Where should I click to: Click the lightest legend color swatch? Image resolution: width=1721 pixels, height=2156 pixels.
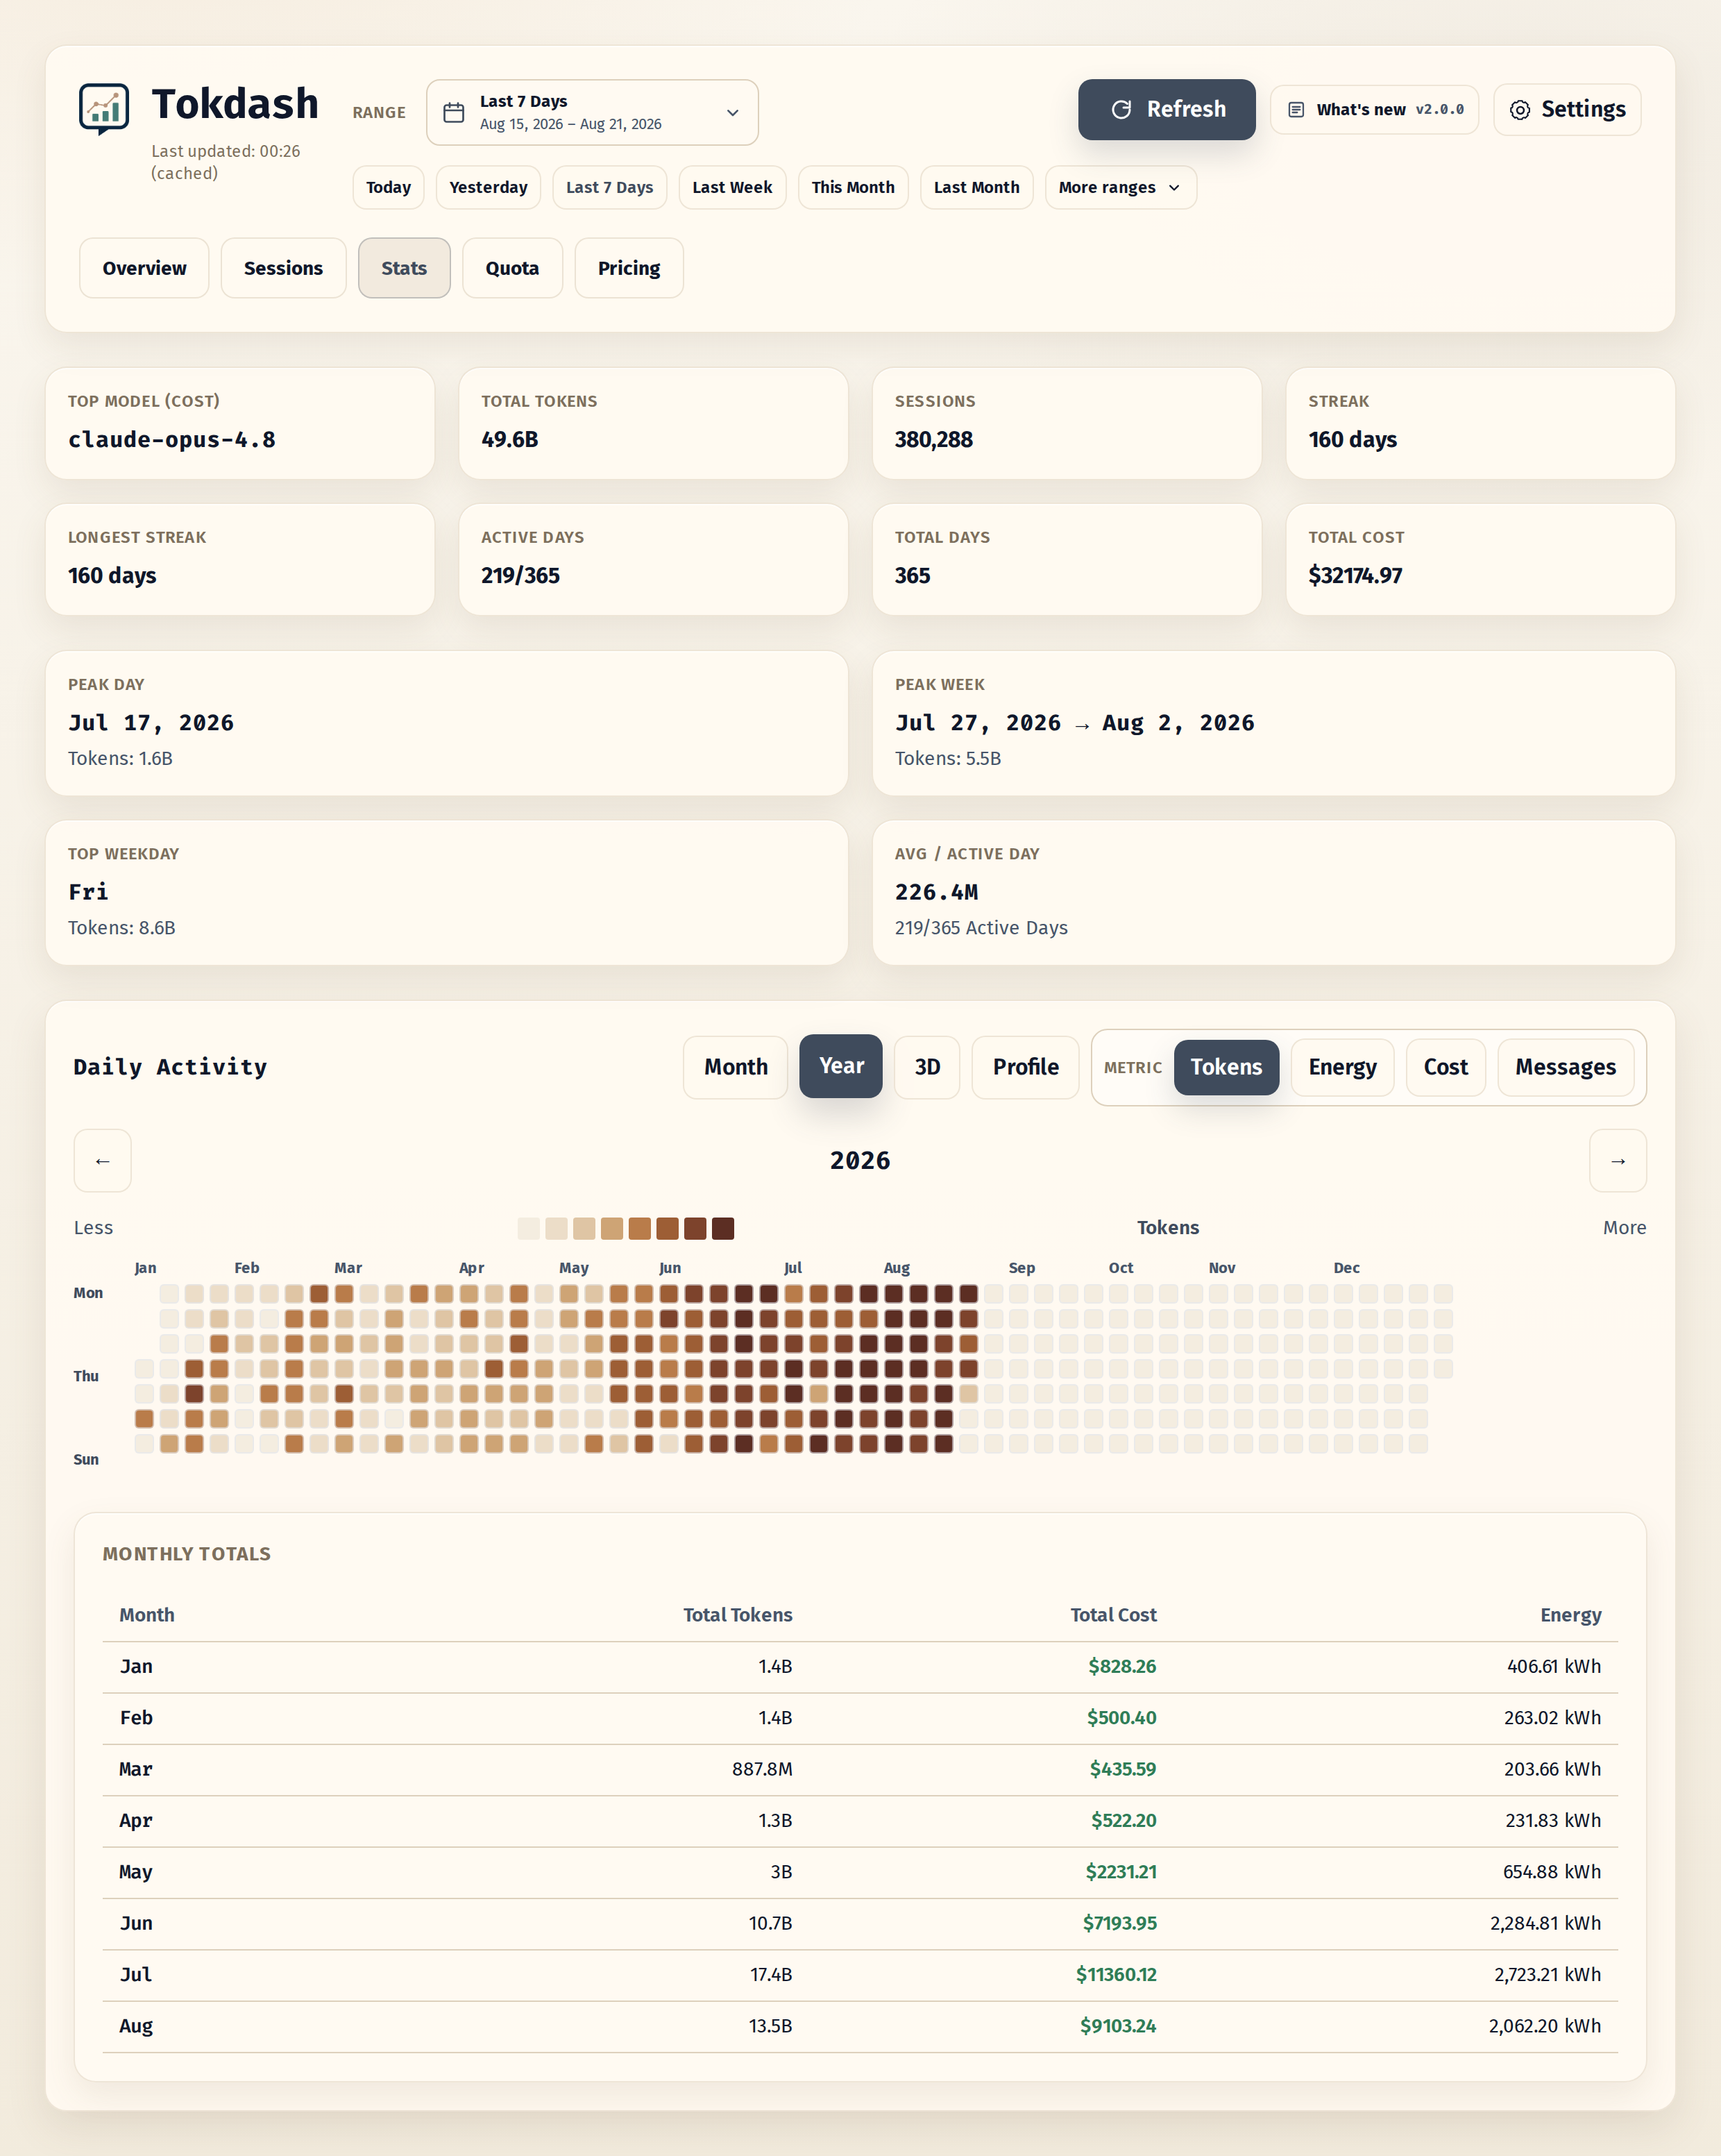tap(529, 1228)
